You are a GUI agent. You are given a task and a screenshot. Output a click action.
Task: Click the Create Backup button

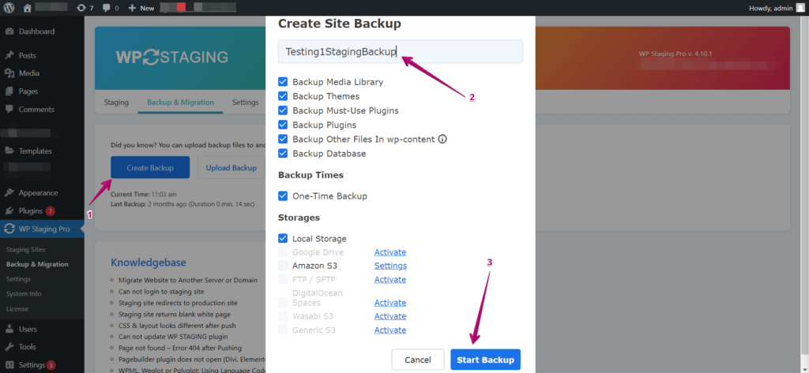pos(150,167)
